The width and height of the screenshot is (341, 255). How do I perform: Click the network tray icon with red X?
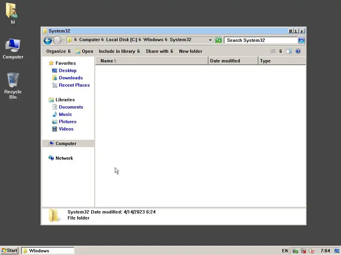point(303,251)
